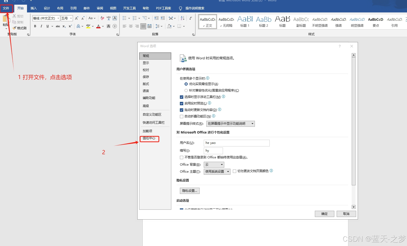The height and width of the screenshot is (246, 407).
Task: Click the 取消 button
Action: (x=346, y=214)
